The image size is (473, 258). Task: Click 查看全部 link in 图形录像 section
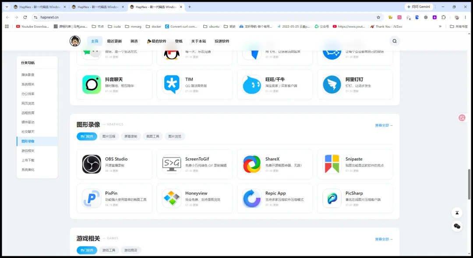point(384,125)
